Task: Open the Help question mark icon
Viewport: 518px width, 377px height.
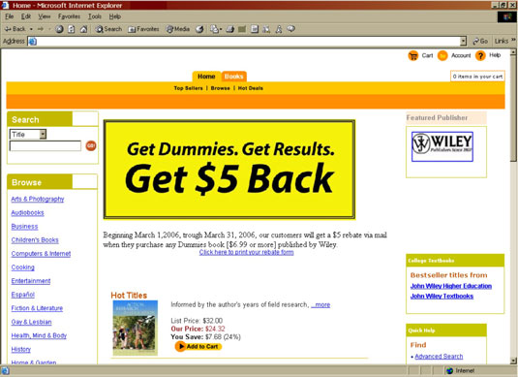Action: coord(480,55)
